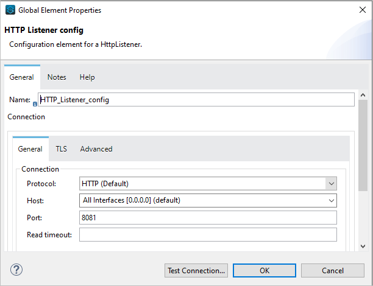The image size is (373, 286).
Task: Click the Read timeout field
Action: pyautogui.click(x=208, y=235)
